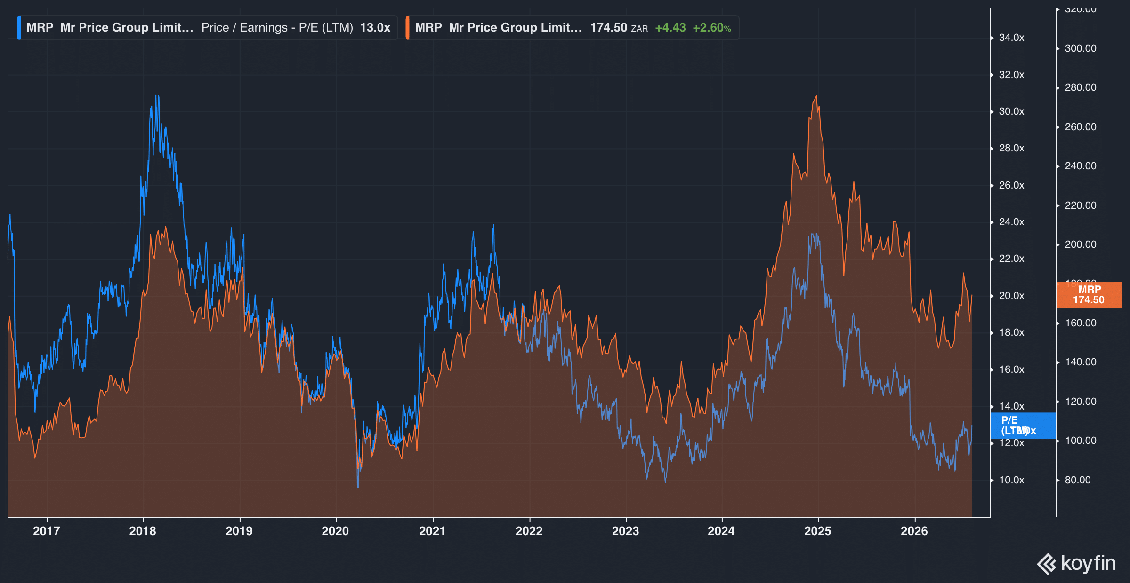Click the orange MRP 174.50 price tag
The width and height of the screenshot is (1130, 583).
(1090, 295)
